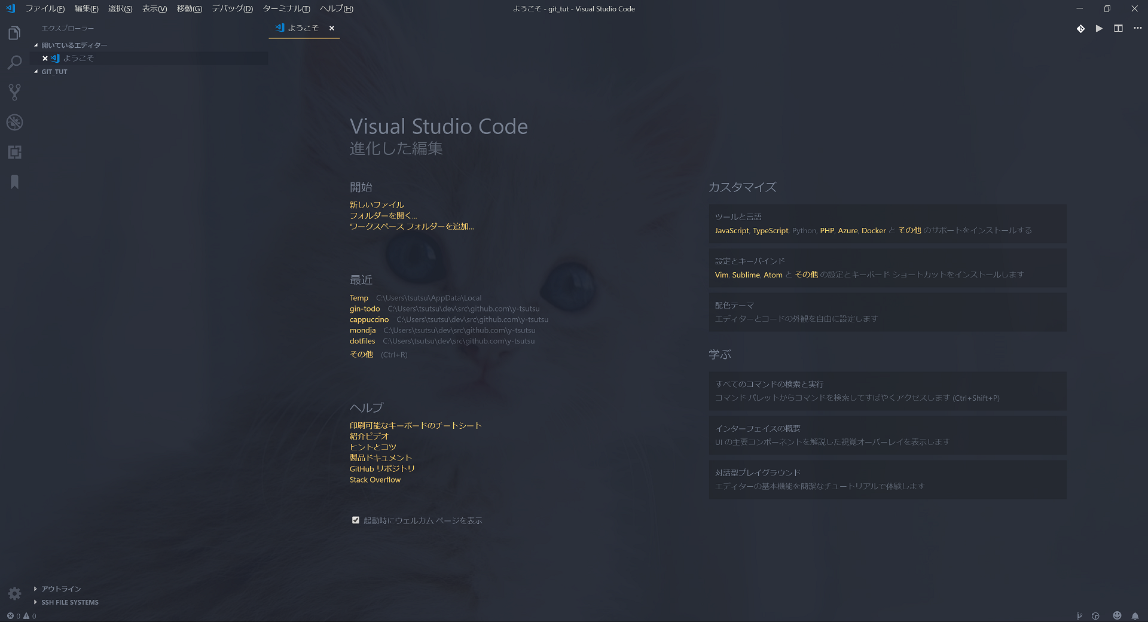Open the recent gin-todo folder
The height and width of the screenshot is (622, 1148).
tap(365, 309)
